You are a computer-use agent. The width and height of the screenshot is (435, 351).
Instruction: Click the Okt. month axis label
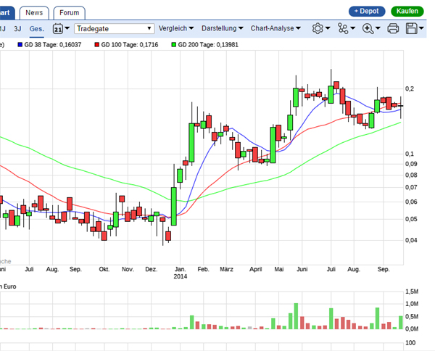104,269
